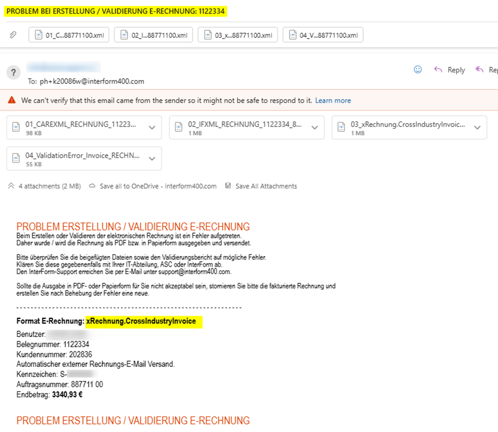Click the Reply arrow icon

tap(438, 70)
